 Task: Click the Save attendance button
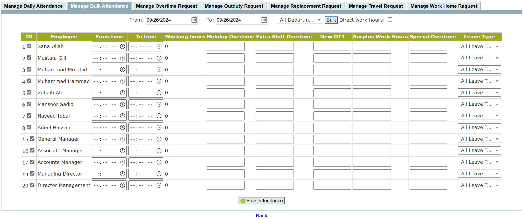261,201
